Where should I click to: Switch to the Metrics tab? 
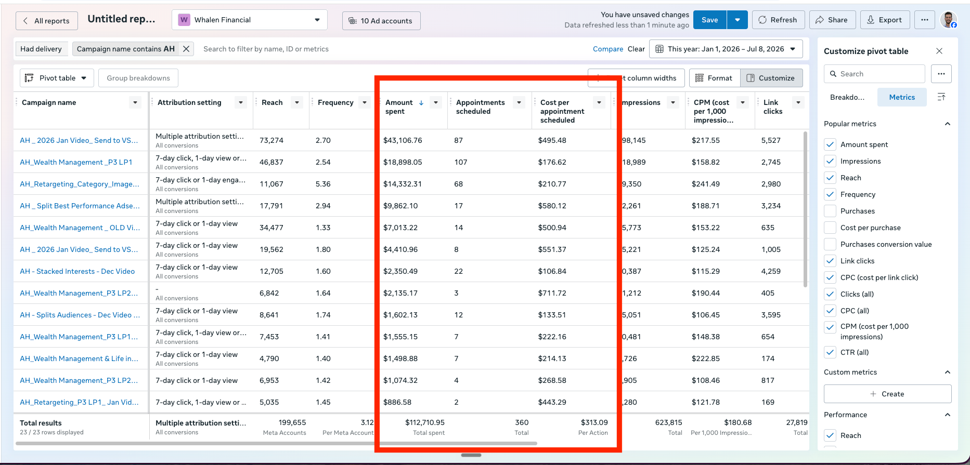(x=902, y=97)
